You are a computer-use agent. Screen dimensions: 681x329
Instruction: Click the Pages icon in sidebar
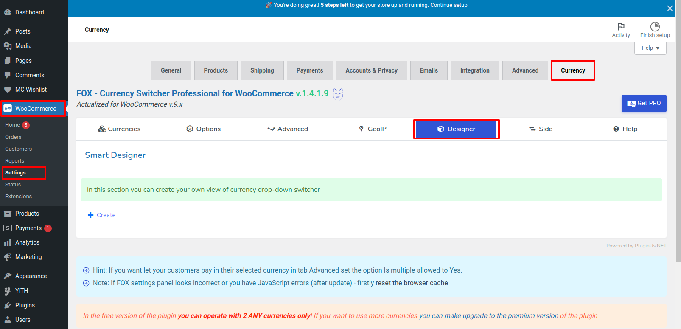pos(8,61)
